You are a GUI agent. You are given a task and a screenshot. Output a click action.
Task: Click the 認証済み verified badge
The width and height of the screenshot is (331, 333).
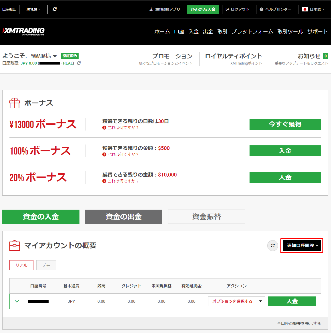click(70, 56)
